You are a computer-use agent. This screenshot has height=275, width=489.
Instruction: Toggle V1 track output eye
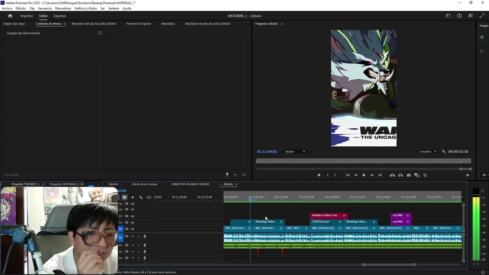133,229
